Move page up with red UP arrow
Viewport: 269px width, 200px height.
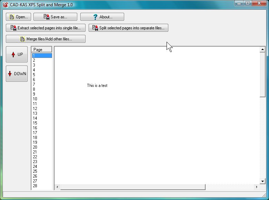point(13,54)
